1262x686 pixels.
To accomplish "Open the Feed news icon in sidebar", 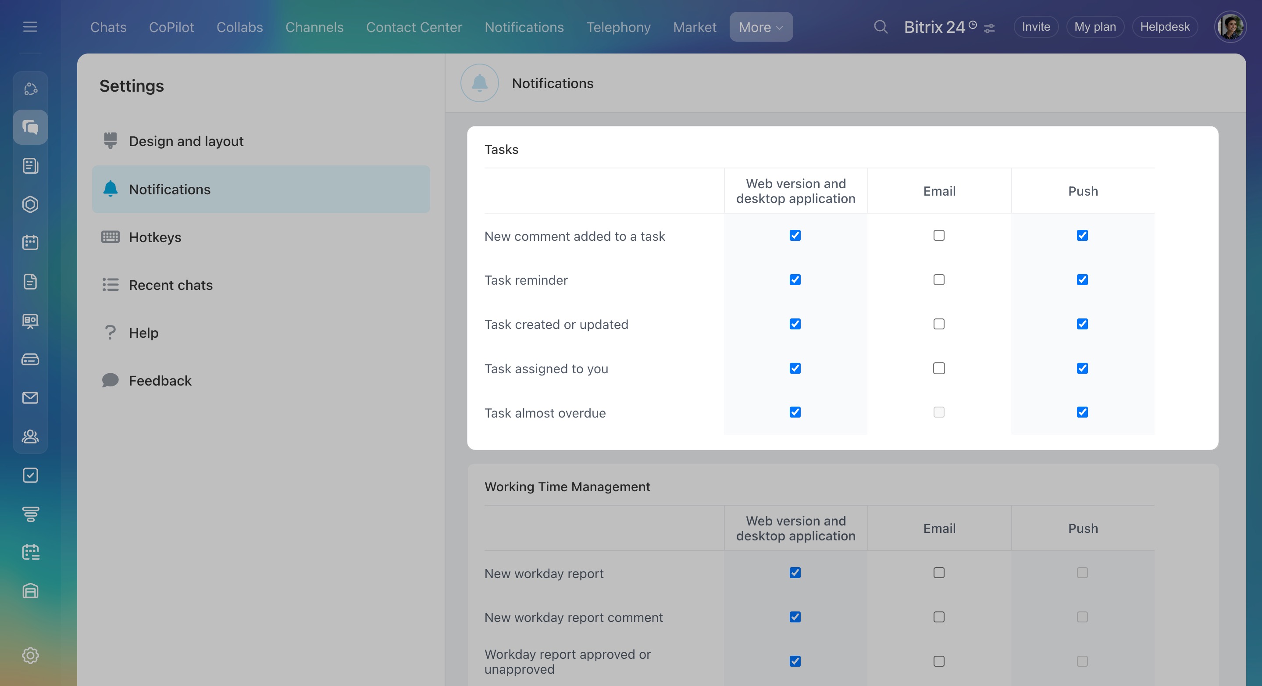I will click(x=30, y=166).
